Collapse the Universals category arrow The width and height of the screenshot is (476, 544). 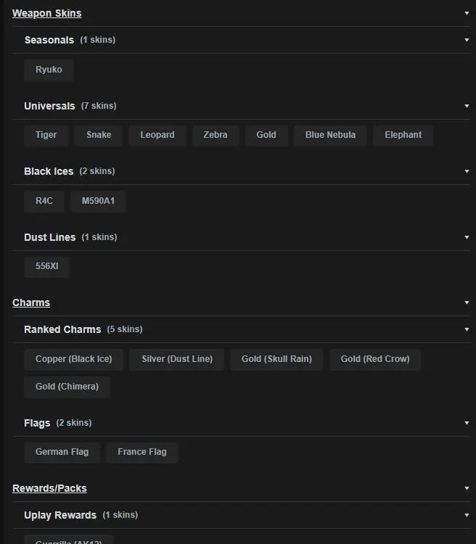(x=467, y=106)
